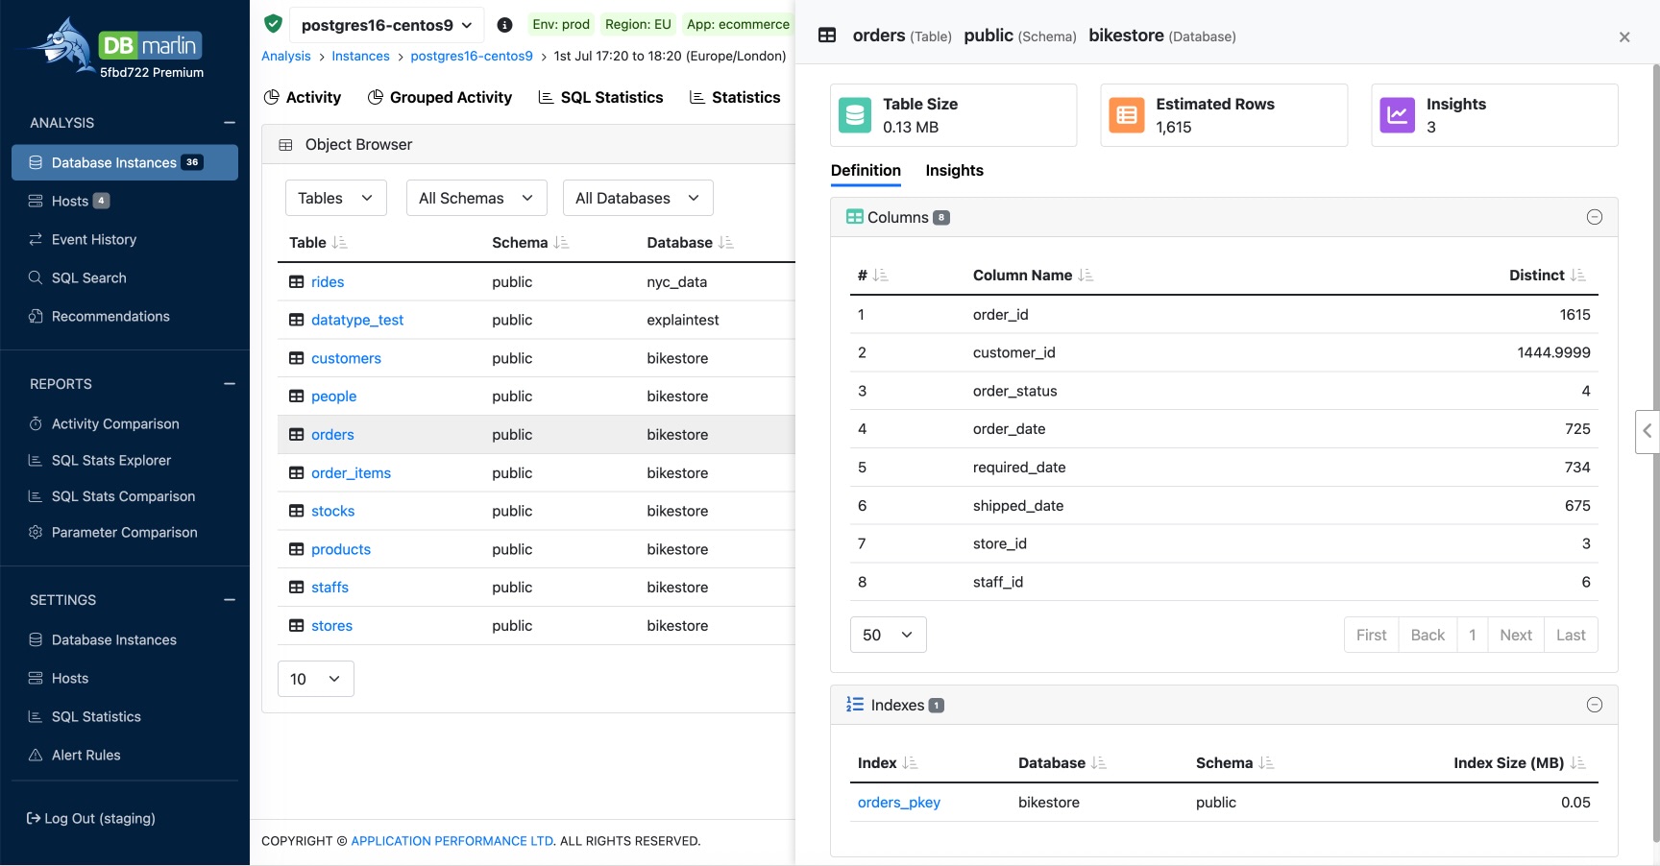Viewport: 1660px width, 866px height.
Task: Click the Application Performance Ltd link
Action: [452, 841]
